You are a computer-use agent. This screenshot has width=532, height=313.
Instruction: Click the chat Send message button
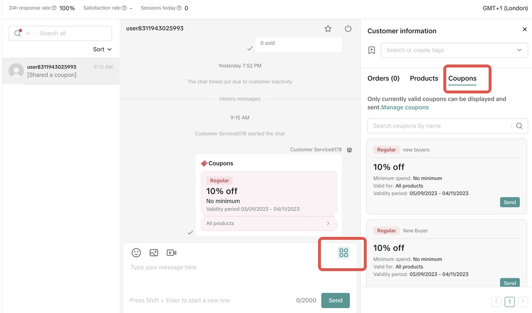[x=335, y=300]
